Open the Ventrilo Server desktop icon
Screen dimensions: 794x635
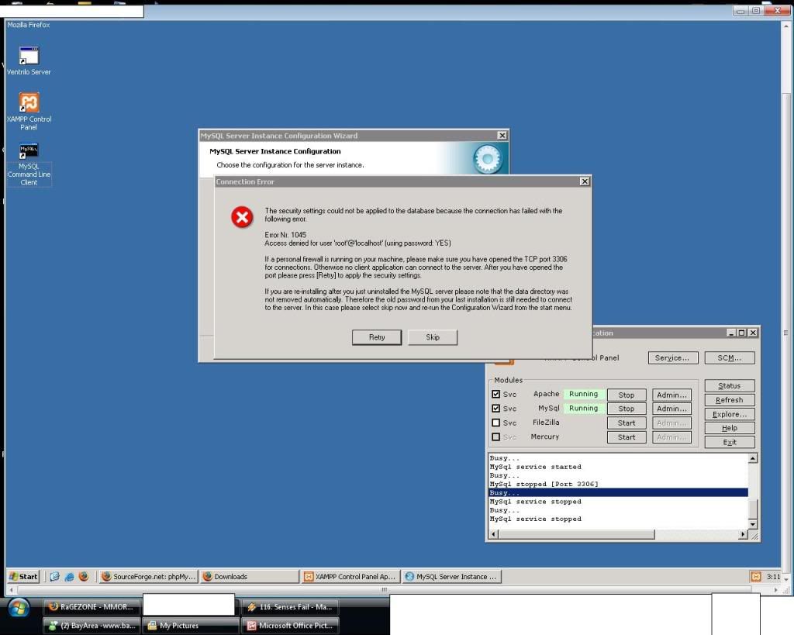click(x=29, y=57)
